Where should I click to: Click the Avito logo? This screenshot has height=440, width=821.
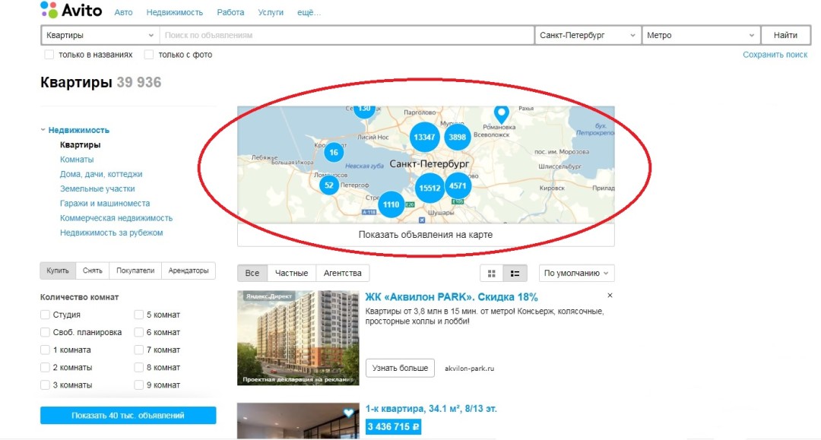coord(71,11)
